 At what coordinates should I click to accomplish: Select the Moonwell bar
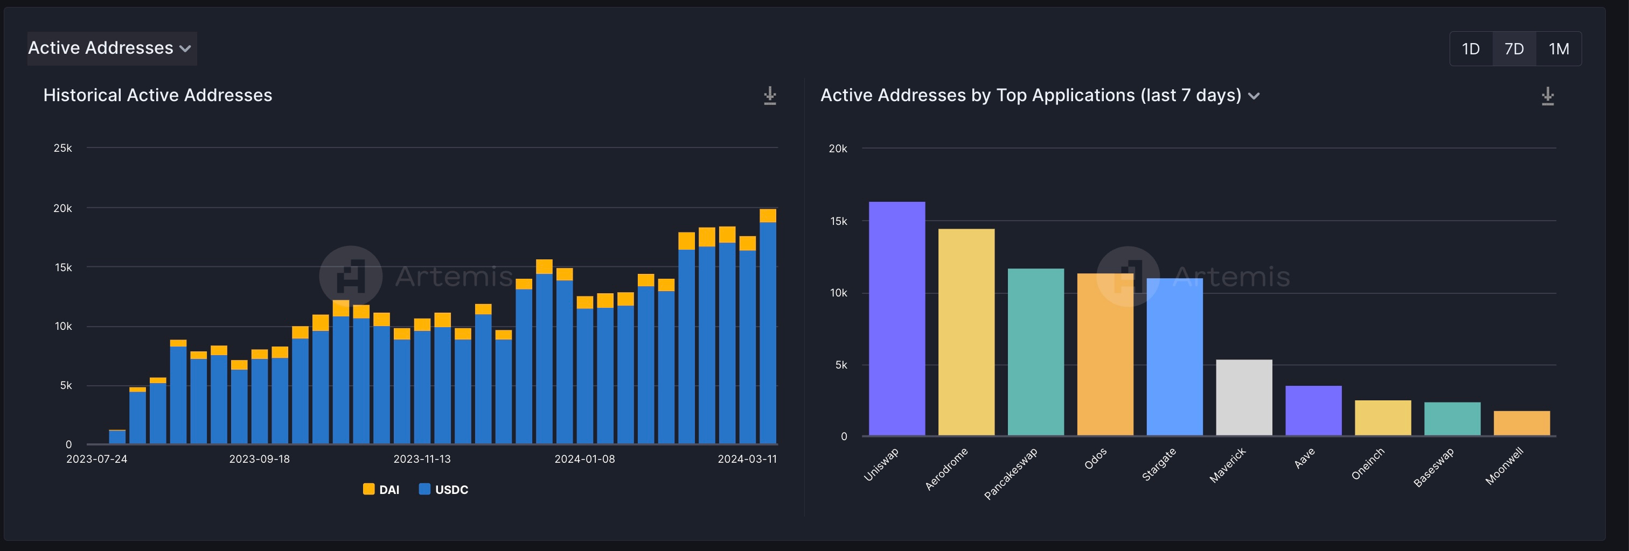pyautogui.click(x=1522, y=423)
